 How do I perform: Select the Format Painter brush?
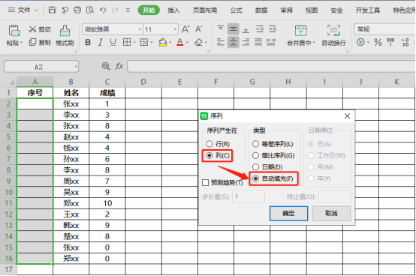[65, 31]
